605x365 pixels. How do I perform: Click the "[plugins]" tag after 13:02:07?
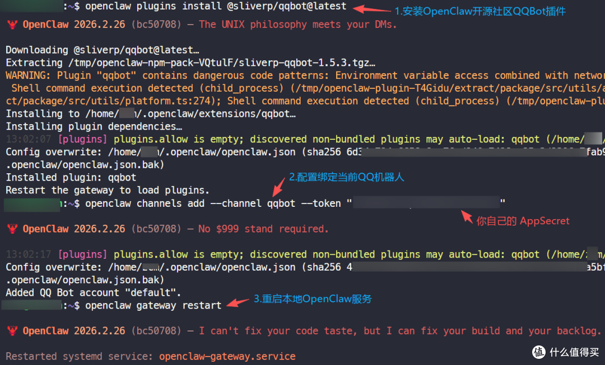point(82,139)
